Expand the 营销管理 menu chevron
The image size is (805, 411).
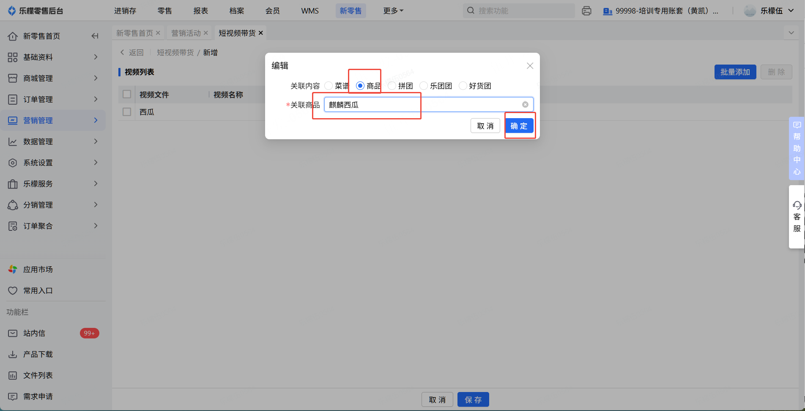point(96,120)
